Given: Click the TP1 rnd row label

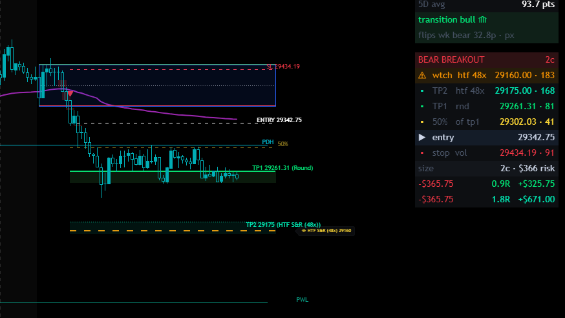Looking at the screenshot, I should click(451, 106).
